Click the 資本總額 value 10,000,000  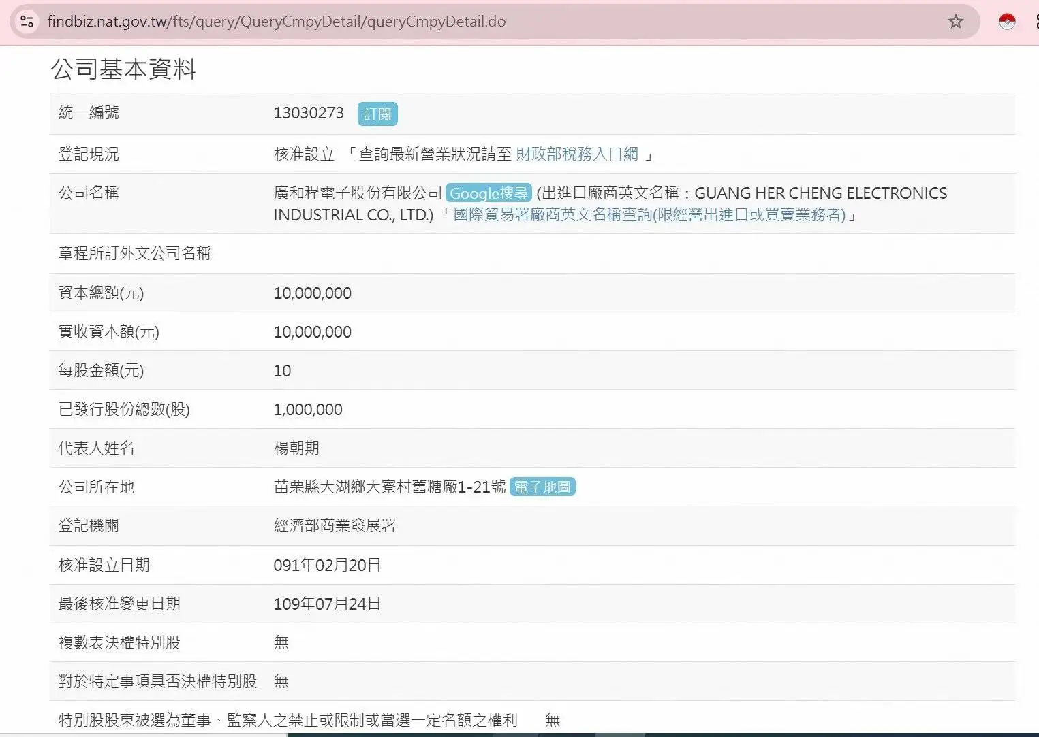(312, 293)
